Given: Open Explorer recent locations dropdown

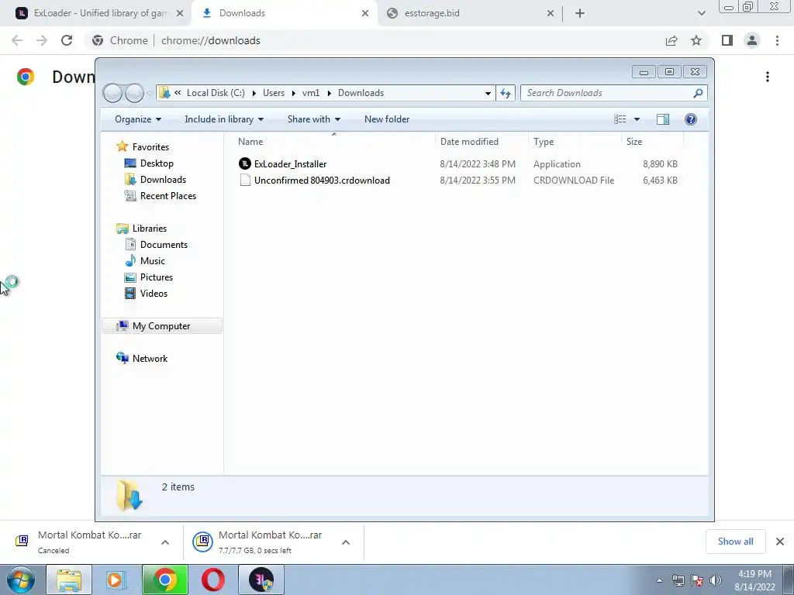Looking at the screenshot, I should pyautogui.click(x=150, y=93).
